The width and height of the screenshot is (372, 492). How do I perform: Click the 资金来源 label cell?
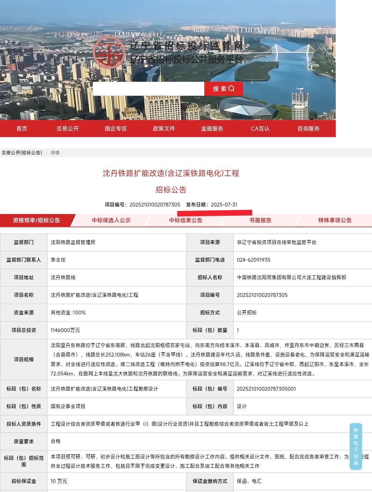(x=24, y=313)
